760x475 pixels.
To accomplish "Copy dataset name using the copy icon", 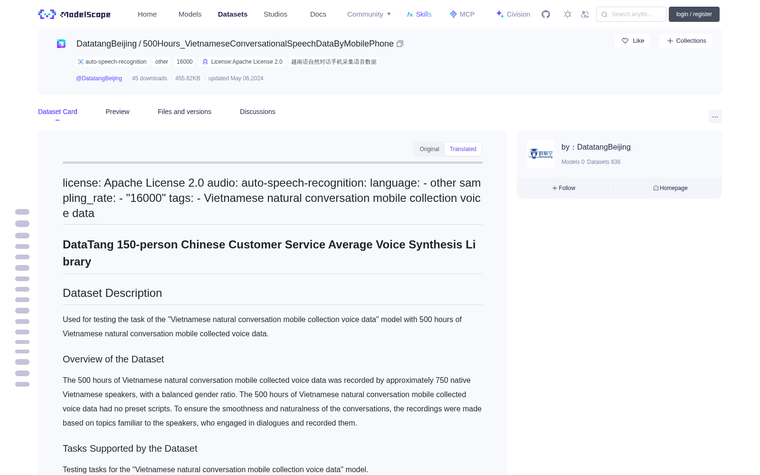I will [x=400, y=44].
